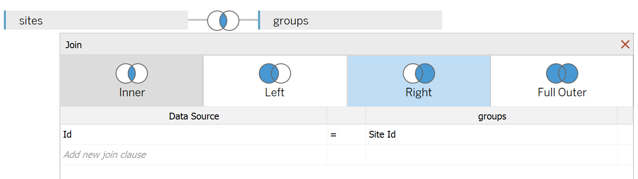Select the Full Outer join Venn icon
The image size is (638, 179).
(562, 73)
